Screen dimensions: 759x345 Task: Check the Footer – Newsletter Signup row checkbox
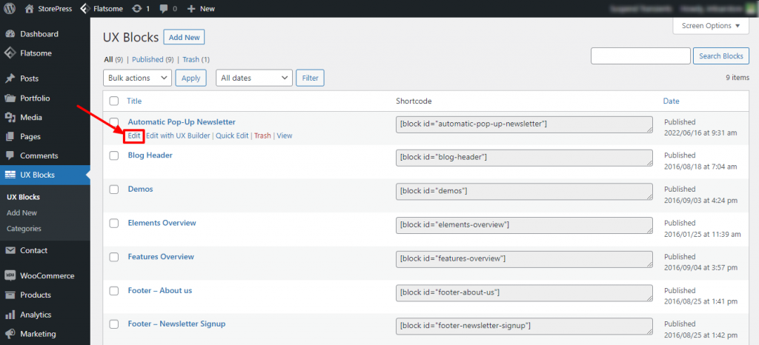[113, 324]
